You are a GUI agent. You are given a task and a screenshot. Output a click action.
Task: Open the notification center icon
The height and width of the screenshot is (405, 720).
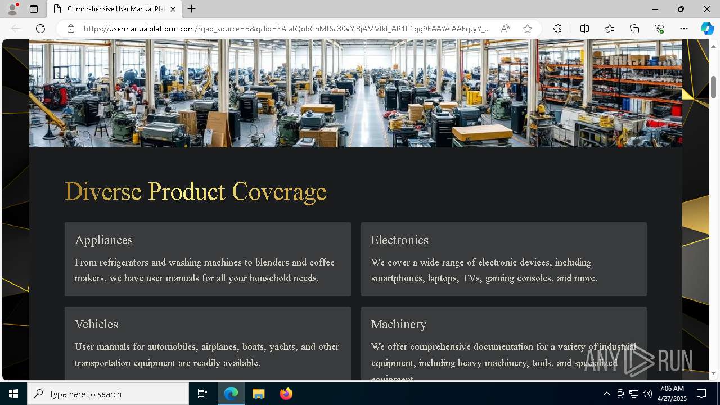tap(701, 394)
